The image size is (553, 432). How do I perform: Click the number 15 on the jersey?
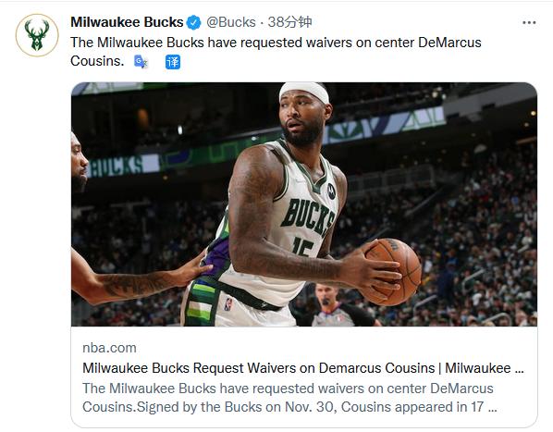(302, 246)
